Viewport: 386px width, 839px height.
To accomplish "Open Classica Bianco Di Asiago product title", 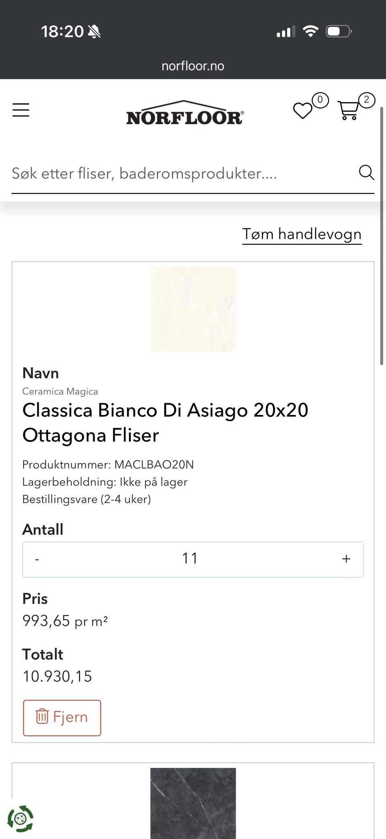I will pos(165,423).
